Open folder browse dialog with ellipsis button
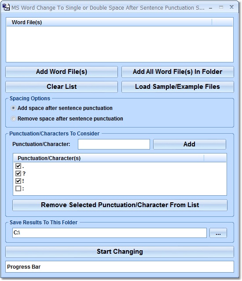242x281 pixels. point(218,233)
